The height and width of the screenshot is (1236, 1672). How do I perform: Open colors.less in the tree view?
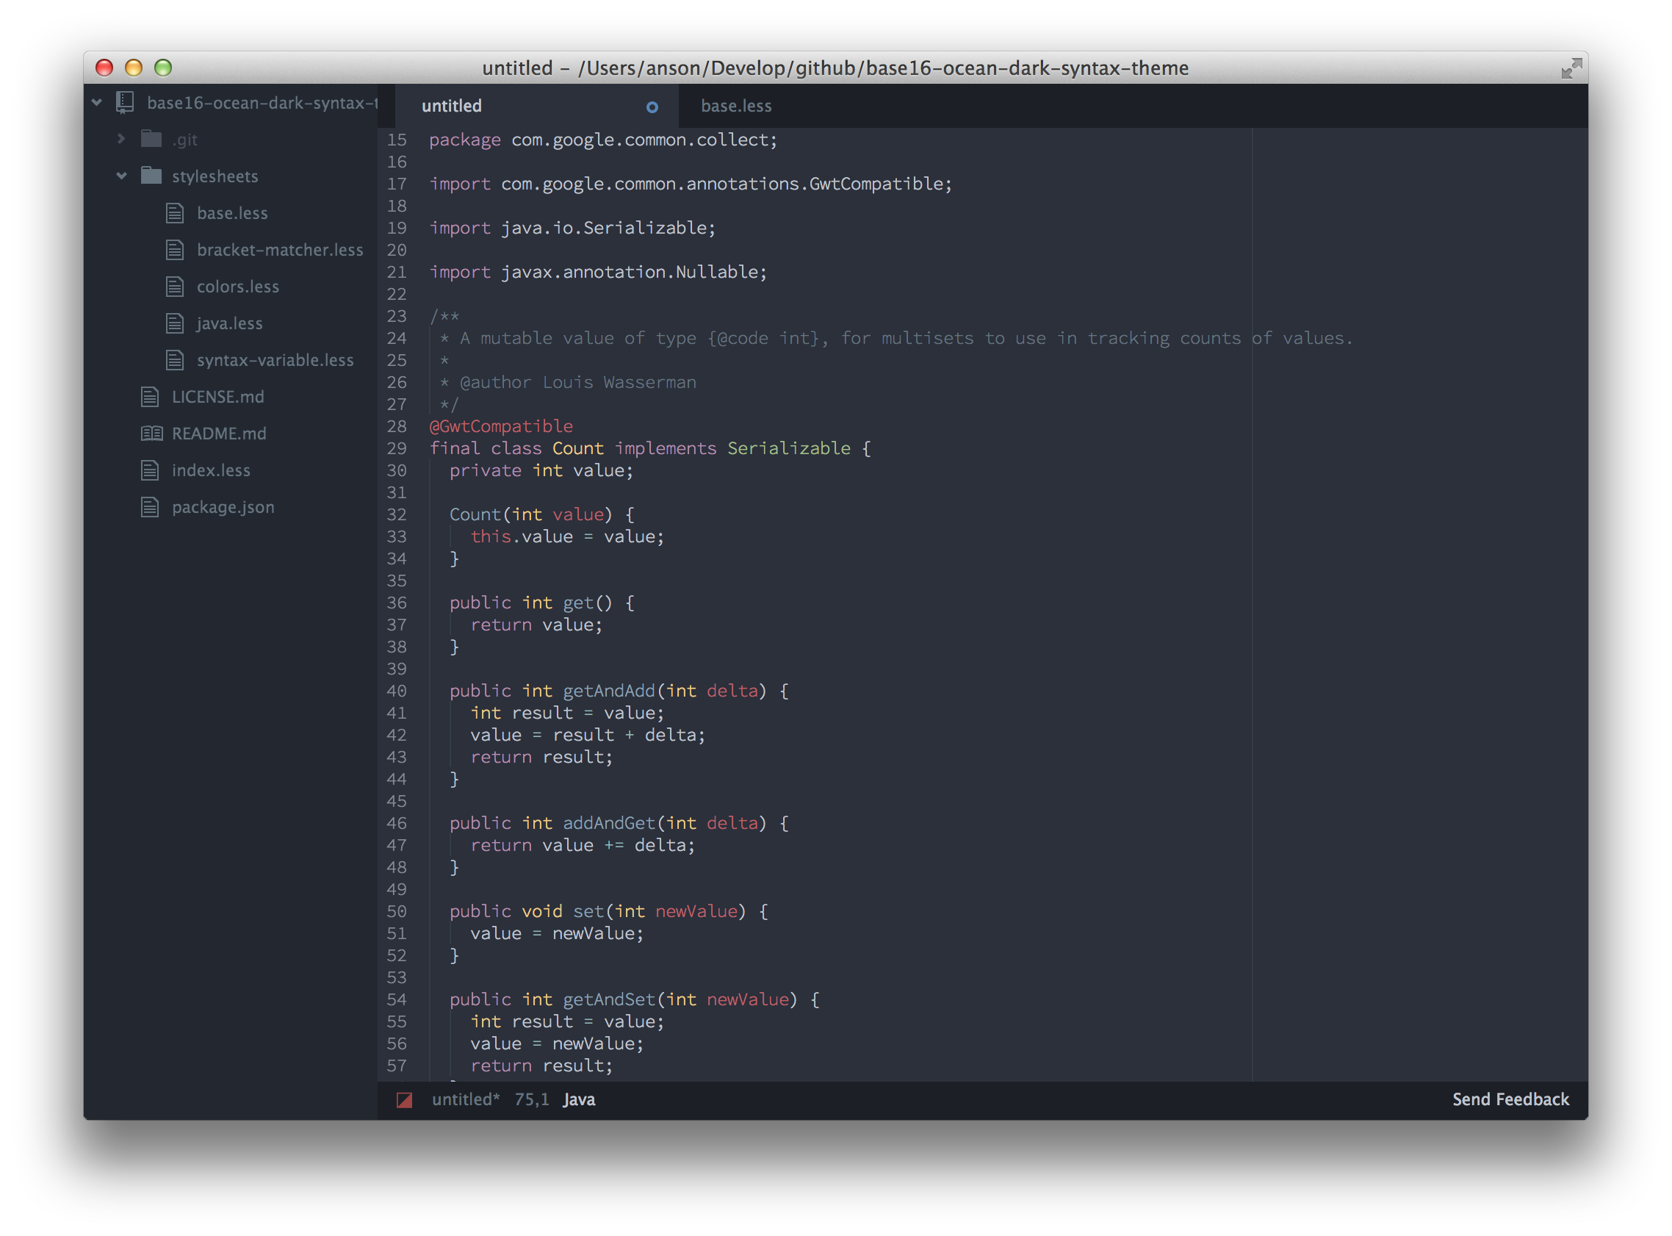tap(238, 287)
